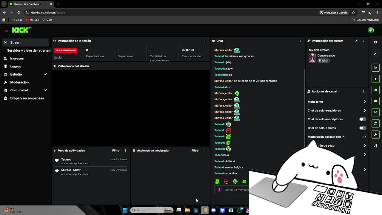Toggle the wrench widget icon in right rail

(x=375, y=134)
